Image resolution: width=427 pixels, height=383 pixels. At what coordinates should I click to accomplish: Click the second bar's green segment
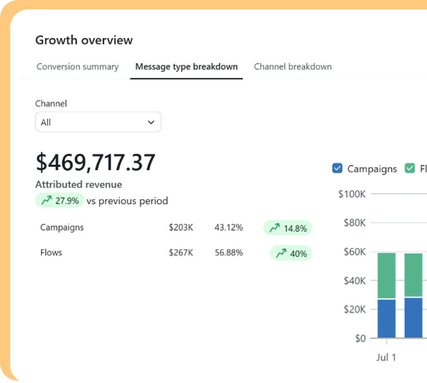(x=413, y=275)
